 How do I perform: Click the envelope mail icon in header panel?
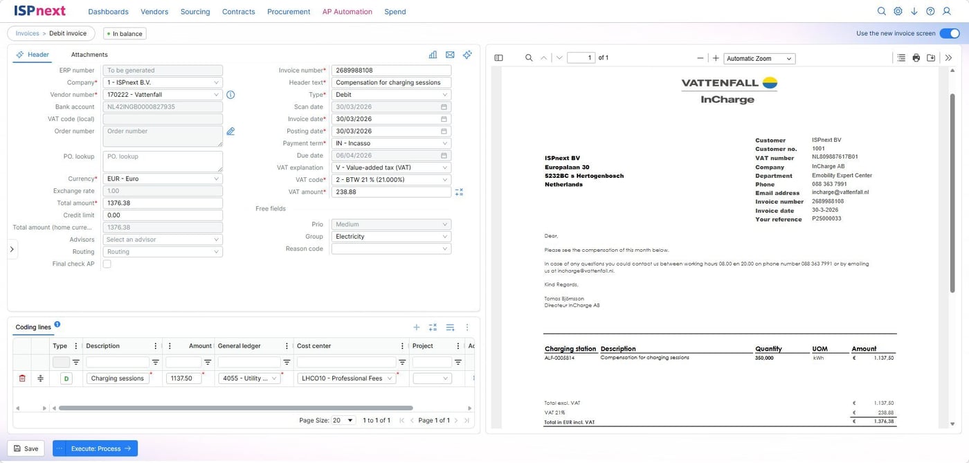tap(450, 55)
